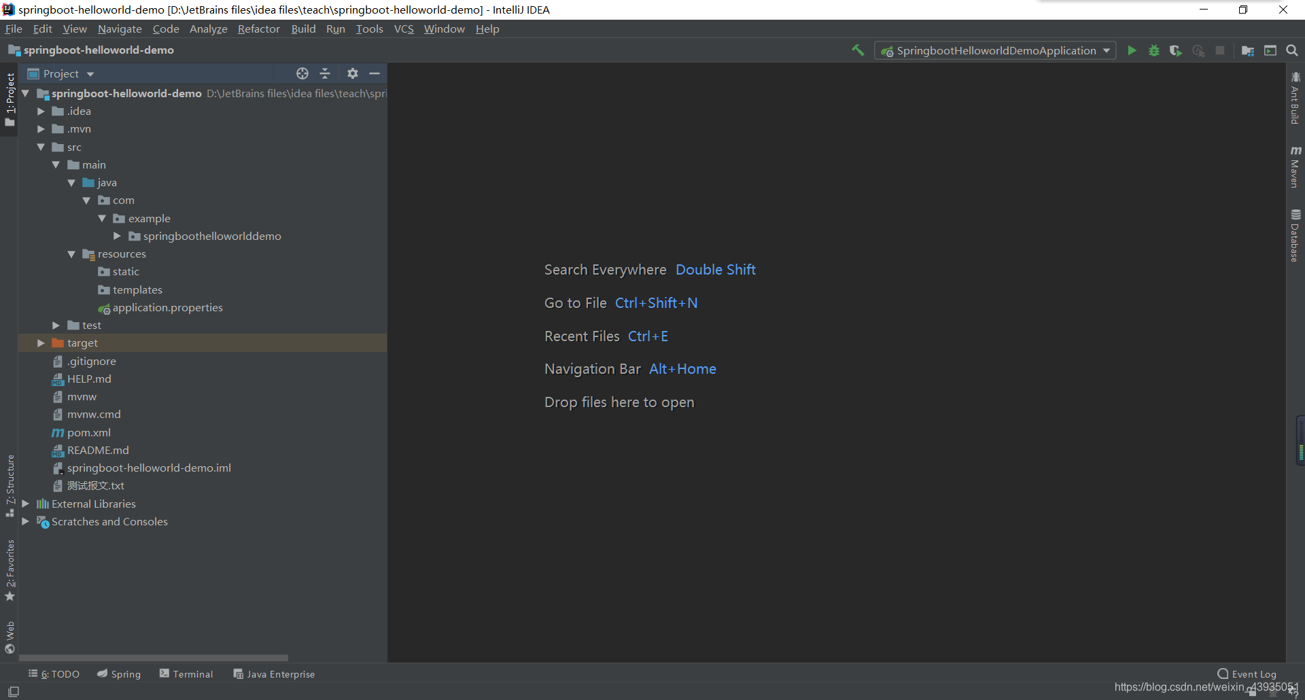This screenshot has width=1305, height=700.
Task: Open the Spring tool window
Action: (119, 674)
